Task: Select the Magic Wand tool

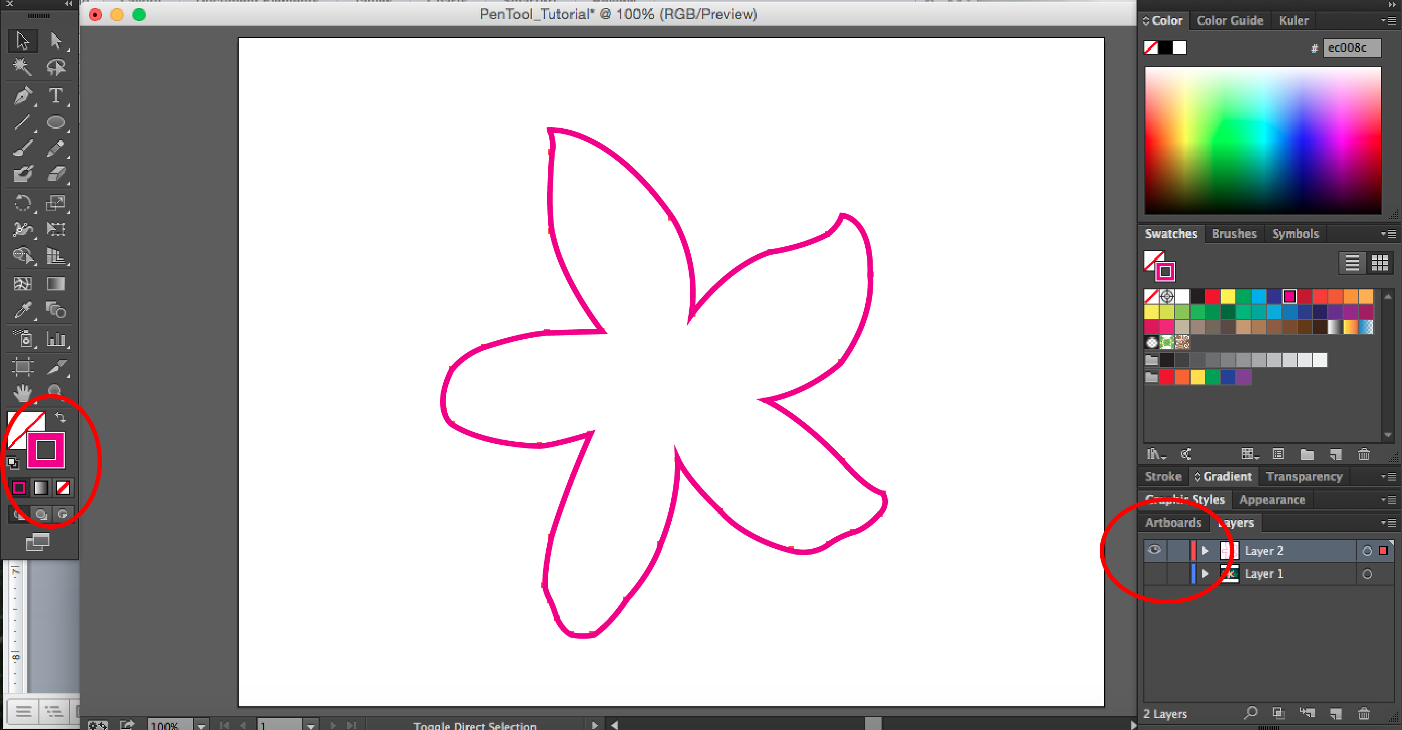Action: [23, 67]
